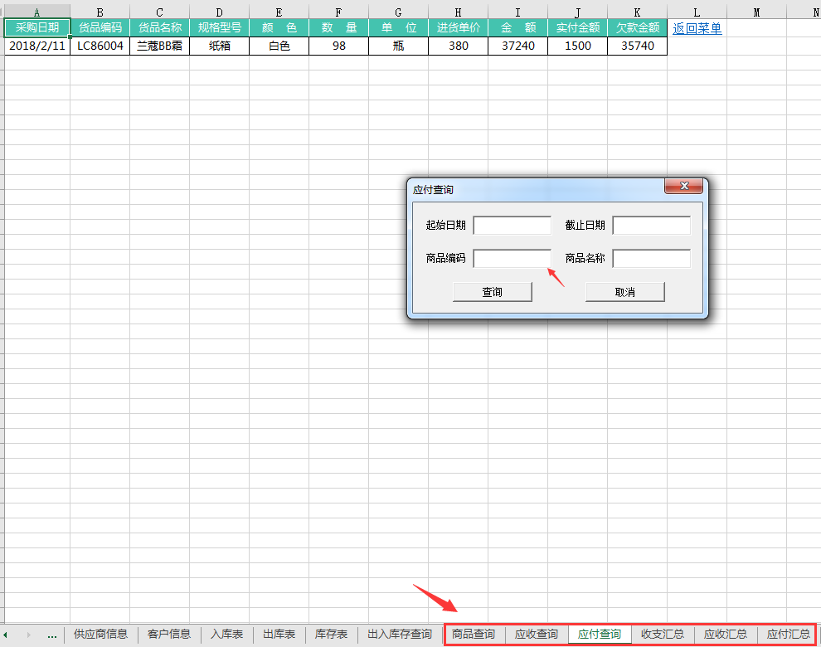The width and height of the screenshot is (821, 647).
Task: Select the 金额 header cell
Action: point(517,27)
